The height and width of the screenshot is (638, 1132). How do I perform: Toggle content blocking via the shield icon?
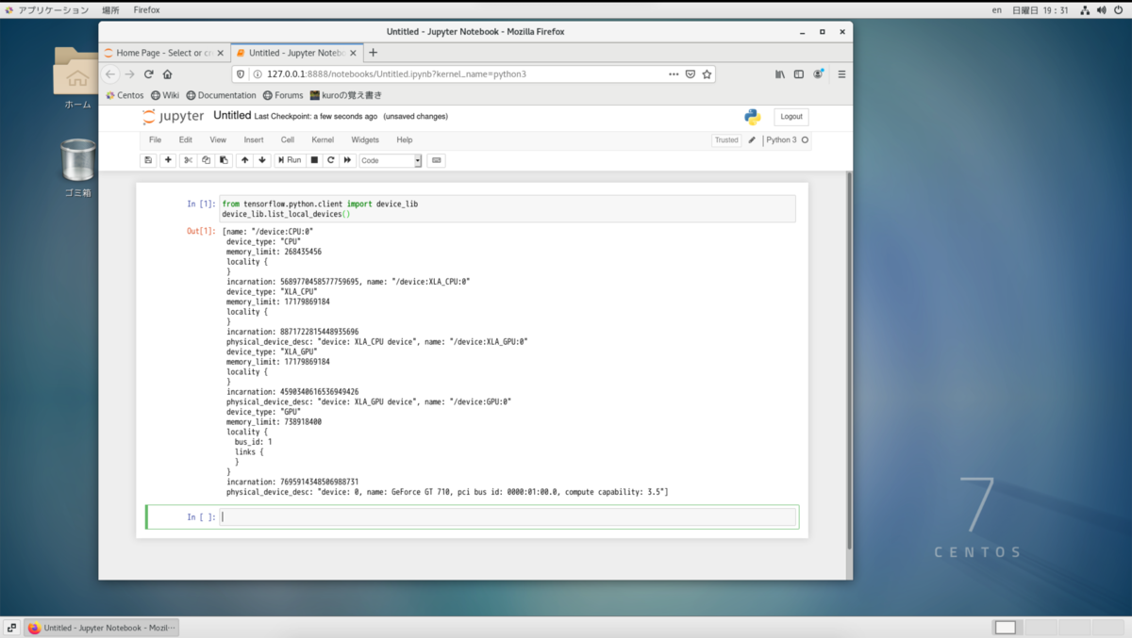coord(241,74)
